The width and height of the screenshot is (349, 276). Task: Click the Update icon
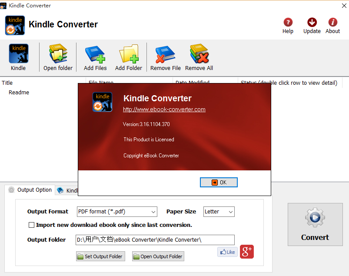coord(312,23)
